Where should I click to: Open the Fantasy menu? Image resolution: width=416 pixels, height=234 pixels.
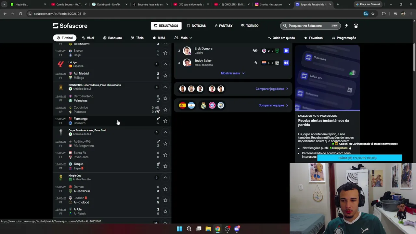pos(223,26)
